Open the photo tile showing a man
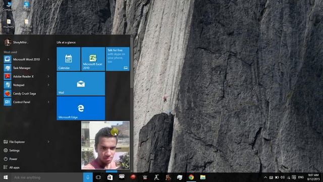Viewport: 323px width, 182px height. click(x=105, y=145)
